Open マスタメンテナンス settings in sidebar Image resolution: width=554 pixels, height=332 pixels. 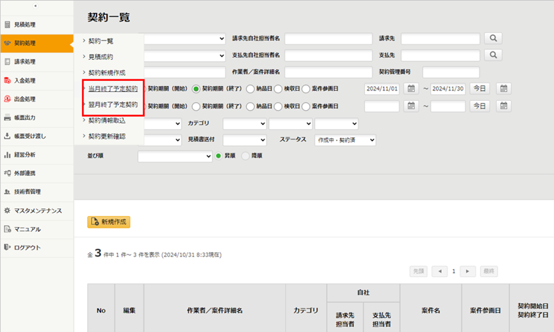[x=38, y=211]
